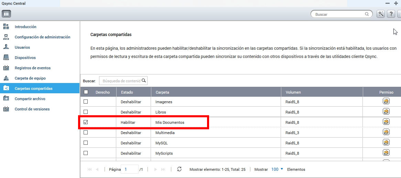
Task: Navigate to Configuración de administración
Action: point(42,37)
